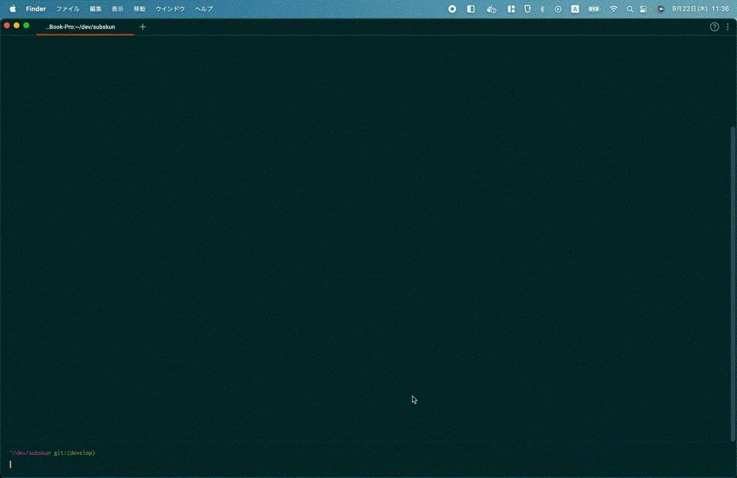Open the Apple menu
This screenshot has width=737, height=478.
[12, 8]
